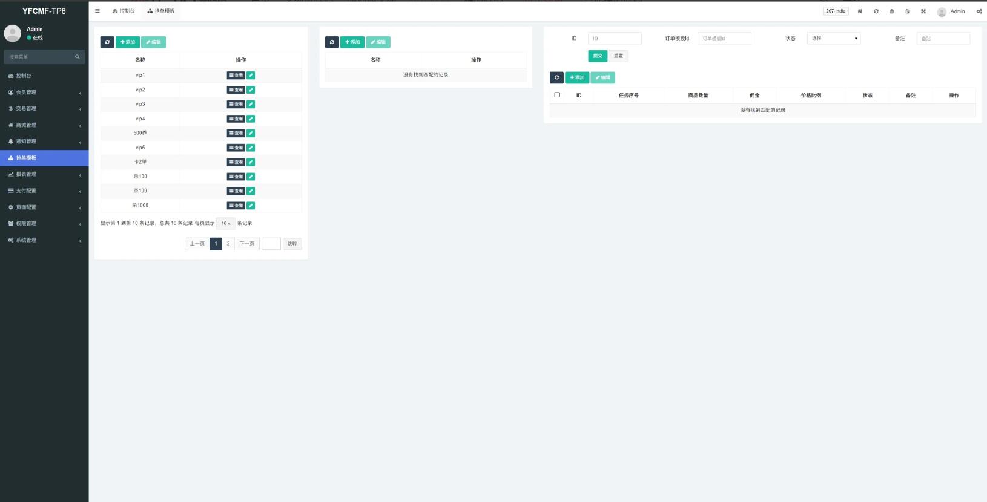Open the 状态 选择 dropdown
Screen dimensions: 987x502
[x=833, y=38]
